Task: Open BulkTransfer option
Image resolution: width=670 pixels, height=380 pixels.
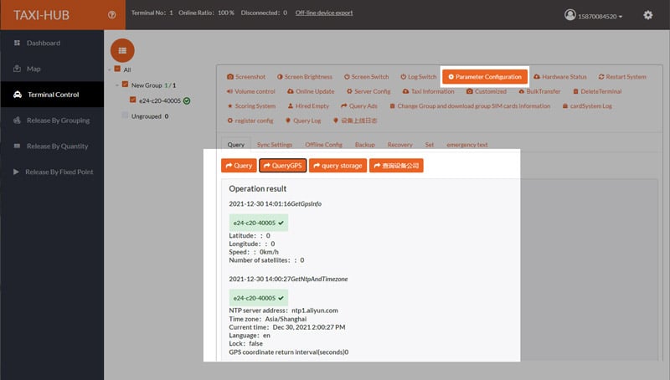Action: coord(539,91)
